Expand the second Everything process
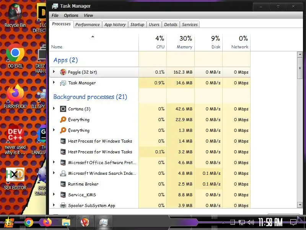The image size is (306, 230). point(54,130)
